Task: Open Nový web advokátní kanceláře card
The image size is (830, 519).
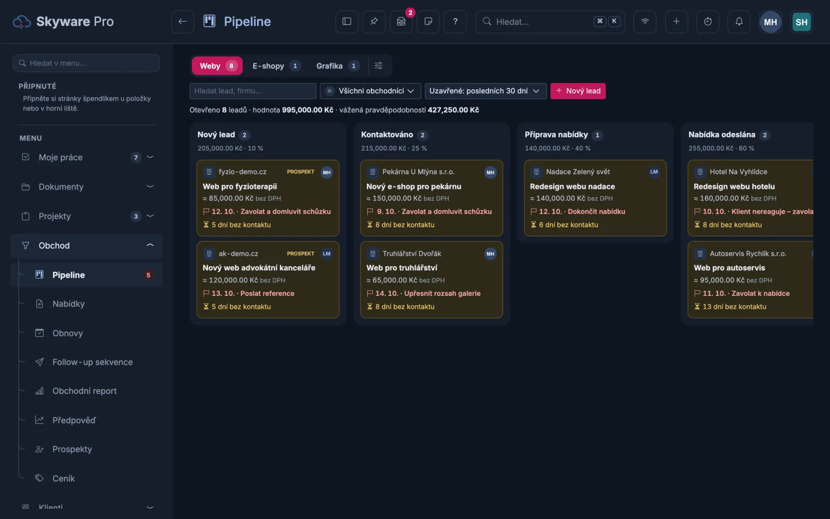Action: (x=268, y=280)
